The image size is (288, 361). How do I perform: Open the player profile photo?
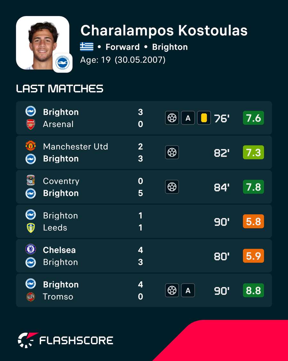point(43,43)
